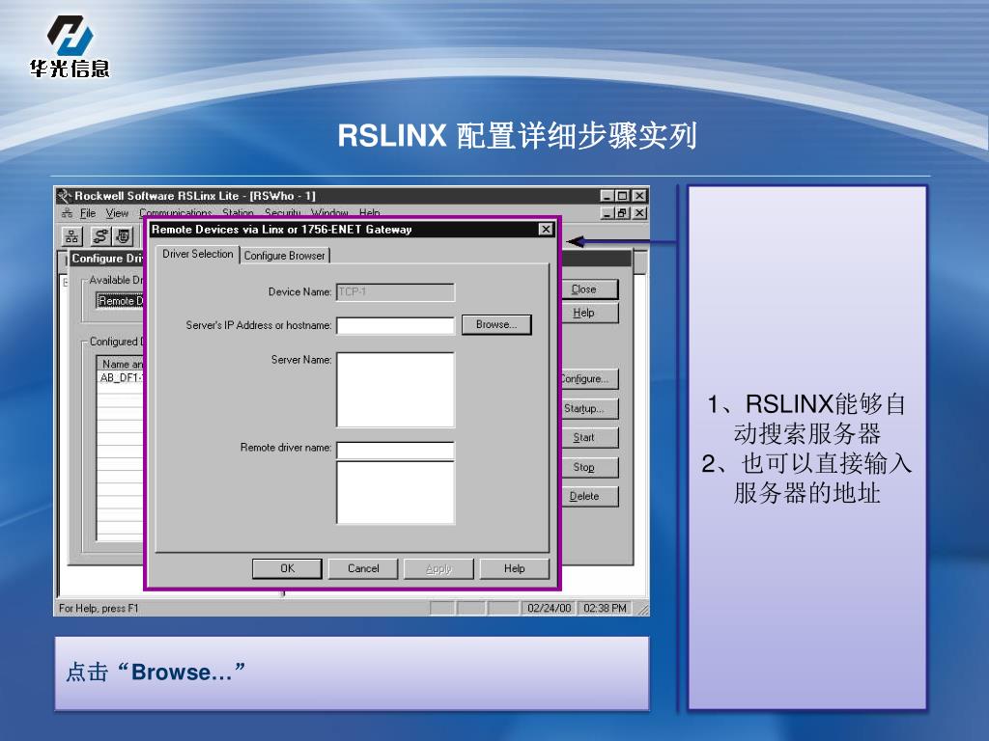Switch to the Configure Browser tab
Screen dimensions: 989x741
coord(285,255)
